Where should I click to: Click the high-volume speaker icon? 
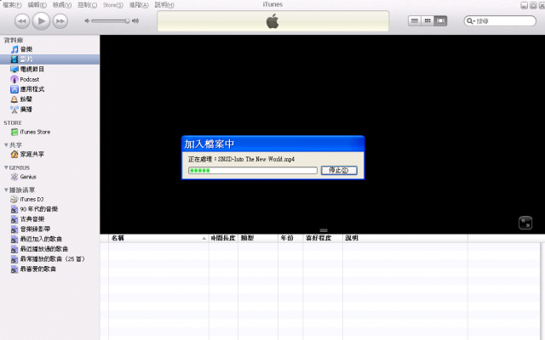135,20
